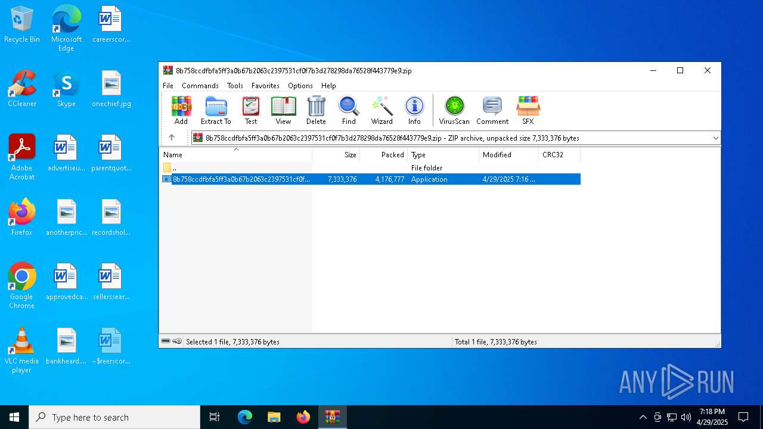Show hidden system tray icons chevron
This screenshot has height=429, width=763.
pos(643,417)
